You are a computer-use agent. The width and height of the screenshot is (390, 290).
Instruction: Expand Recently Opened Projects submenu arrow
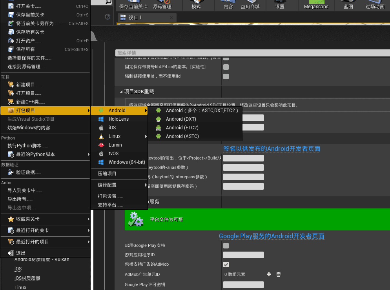click(89, 242)
